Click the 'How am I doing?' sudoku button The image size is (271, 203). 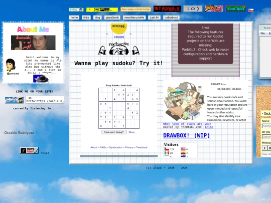tap(114, 132)
